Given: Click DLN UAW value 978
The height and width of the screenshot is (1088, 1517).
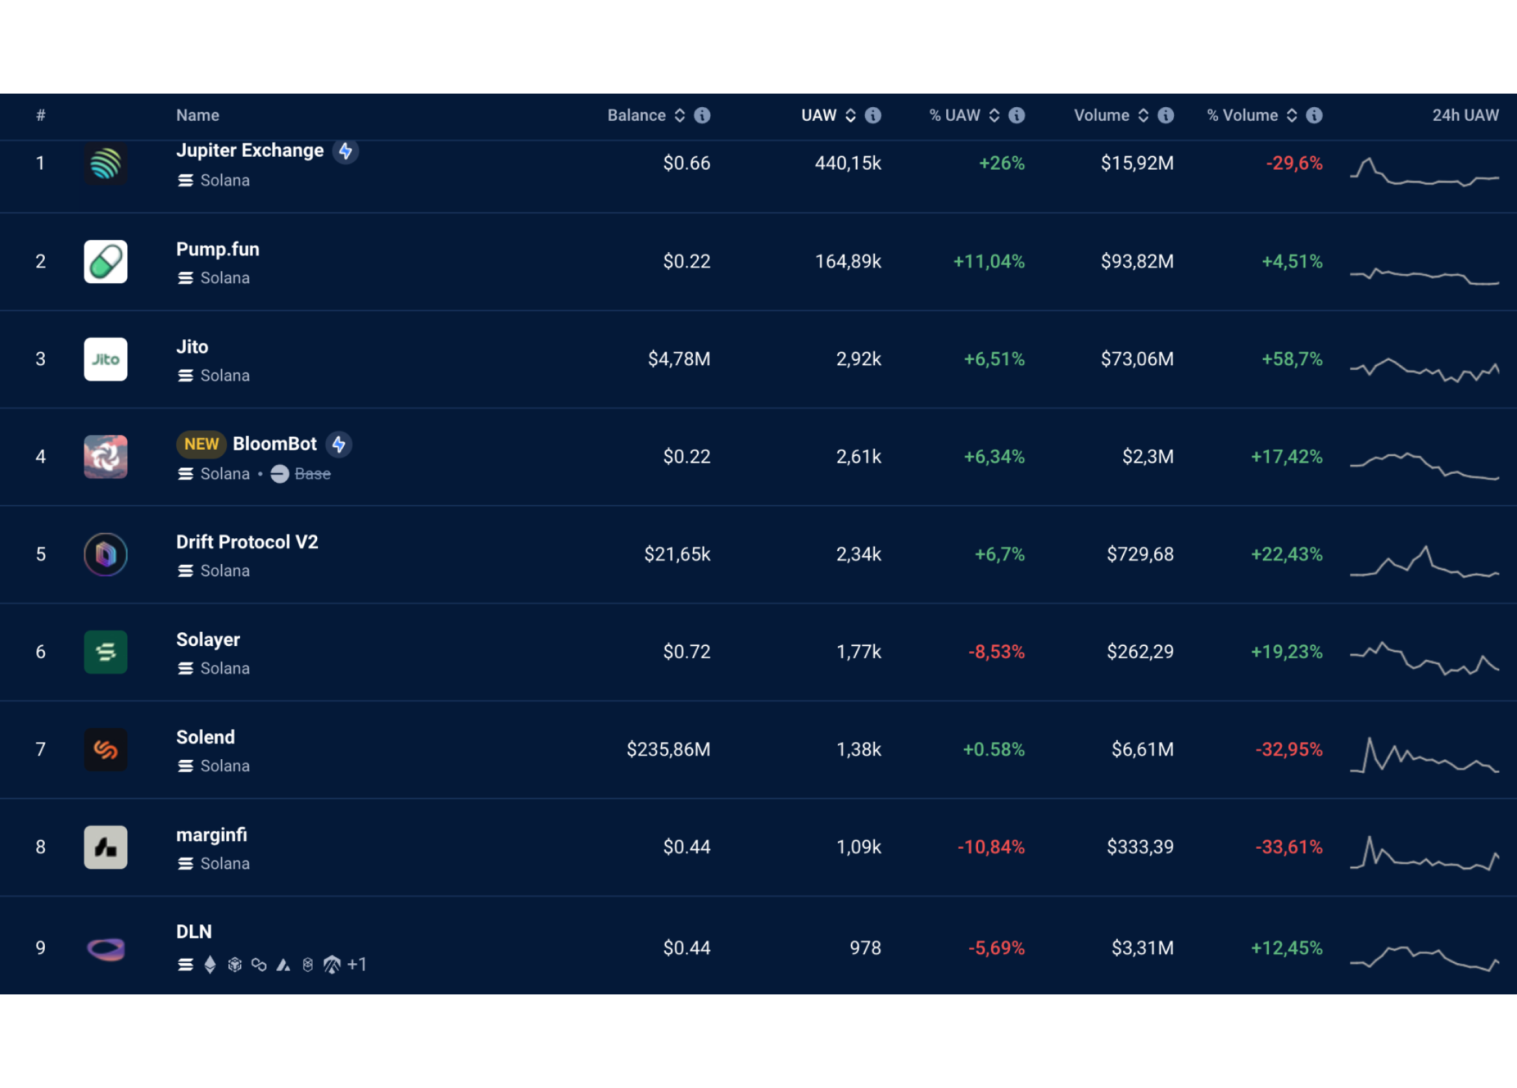Looking at the screenshot, I should click(865, 948).
